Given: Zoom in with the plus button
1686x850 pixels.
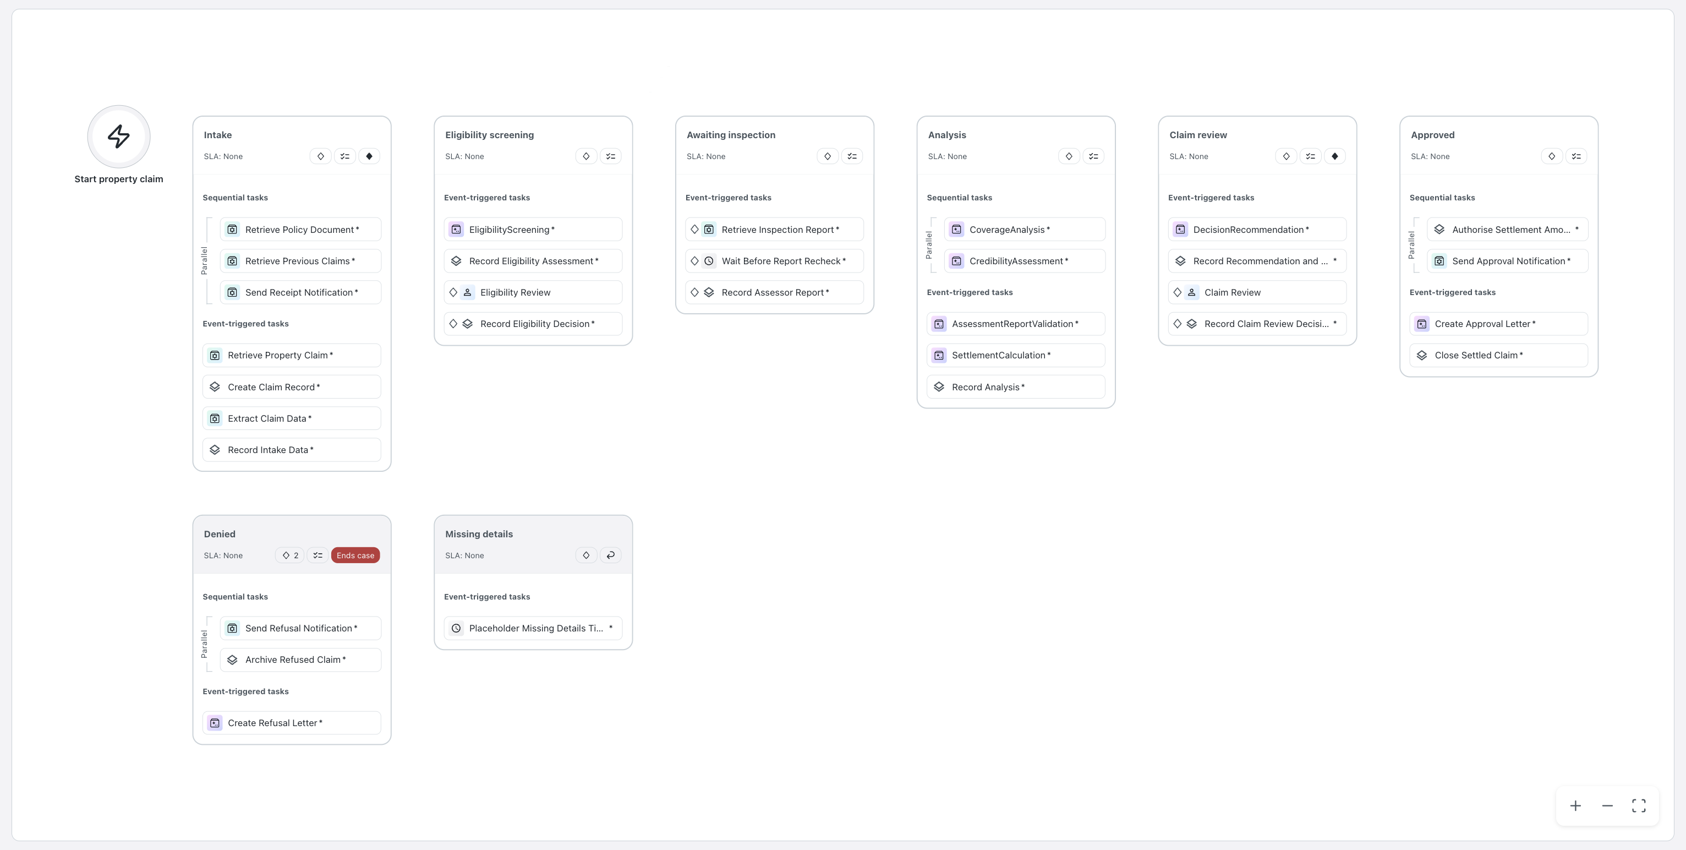Looking at the screenshot, I should point(1575,805).
